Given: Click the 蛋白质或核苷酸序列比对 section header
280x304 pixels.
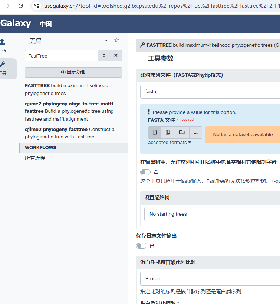Looking at the screenshot, I should [208, 262].
